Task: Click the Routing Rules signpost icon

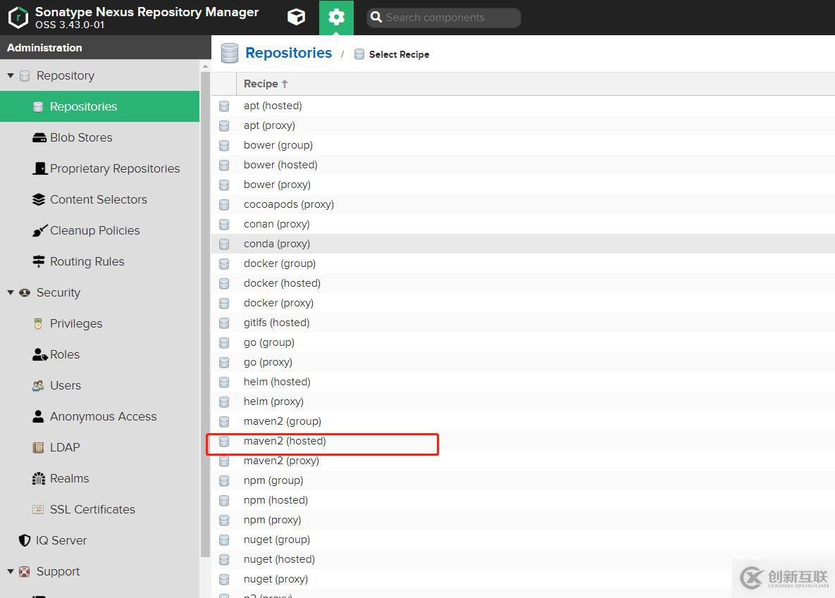Action: tap(39, 261)
